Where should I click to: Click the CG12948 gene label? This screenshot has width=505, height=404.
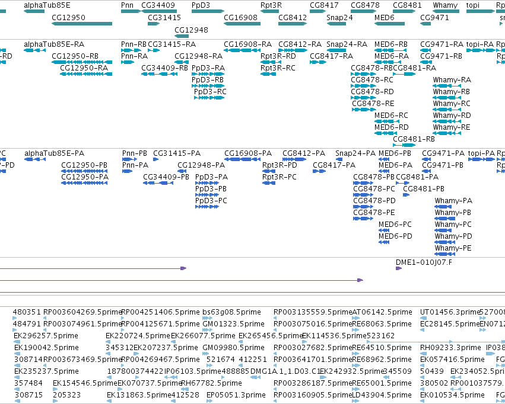(191, 30)
